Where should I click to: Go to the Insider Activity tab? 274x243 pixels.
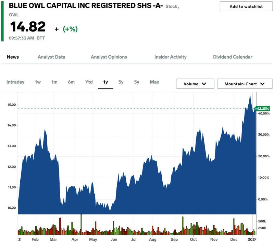(170, 57)
